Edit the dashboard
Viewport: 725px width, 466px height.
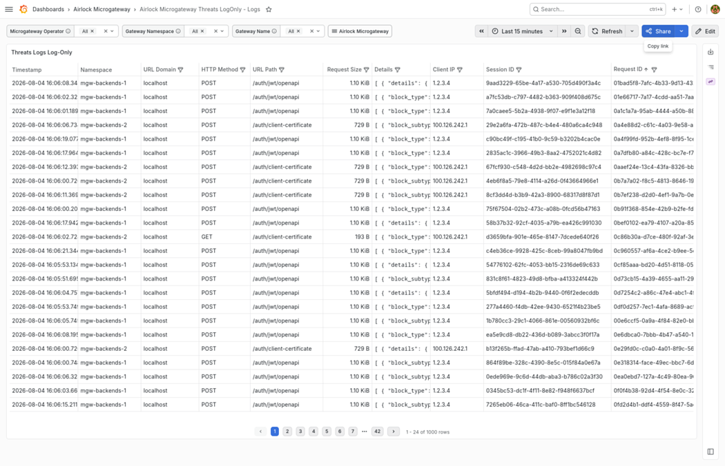705,32
